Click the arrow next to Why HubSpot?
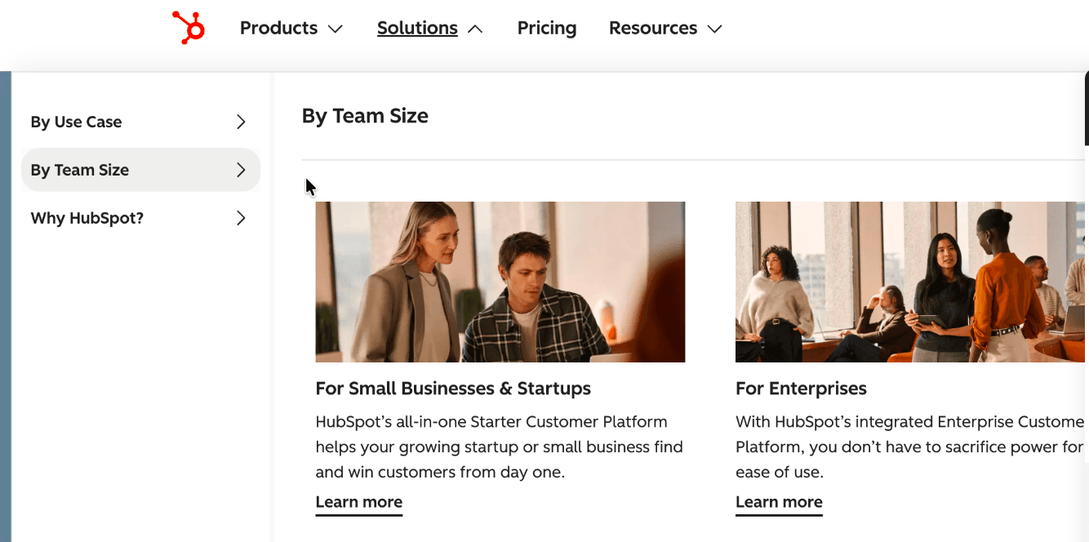Image resolution: width=1089 pixels, height=542 pixels. [x=241, y=218]
